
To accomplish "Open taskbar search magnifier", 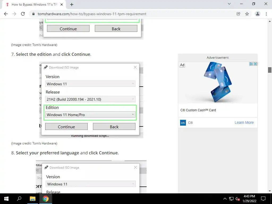I will point(19,199).
